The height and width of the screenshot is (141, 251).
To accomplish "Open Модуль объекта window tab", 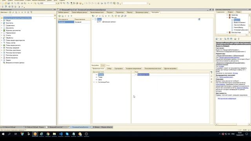I will pos(102,127).
